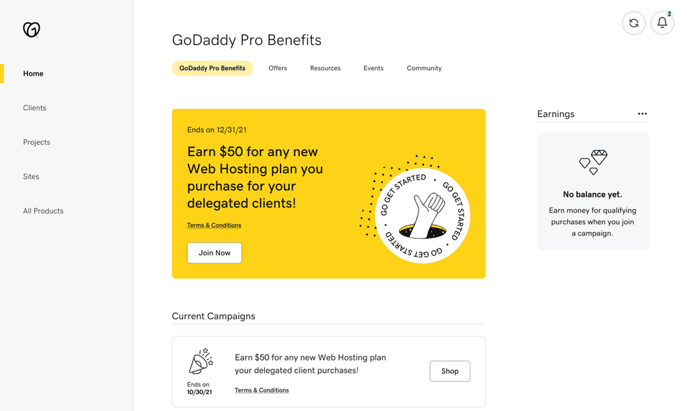Open the Community tab
Image resolution: width=687 pixels, height=411 pixels.
tap(424, 68)
